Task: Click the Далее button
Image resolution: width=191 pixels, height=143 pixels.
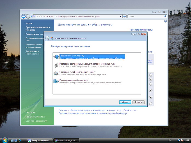Action: tap(125, 102)
